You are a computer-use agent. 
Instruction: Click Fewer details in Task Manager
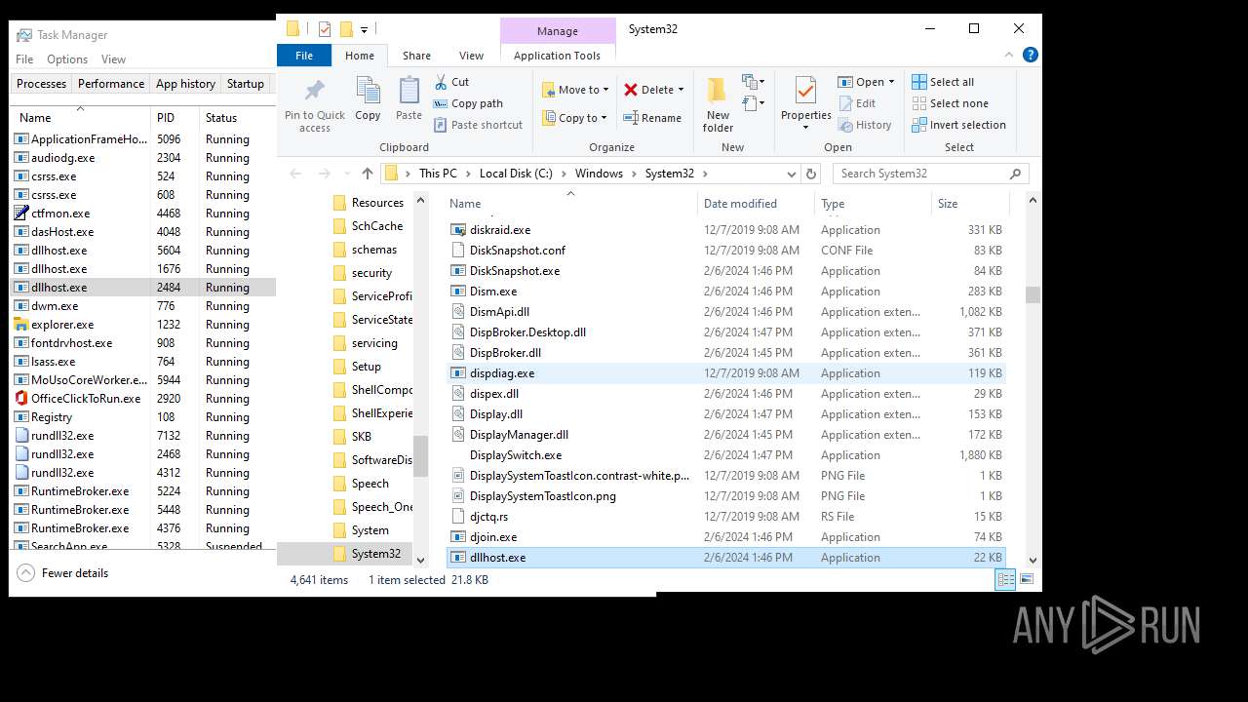coord(62,573)
